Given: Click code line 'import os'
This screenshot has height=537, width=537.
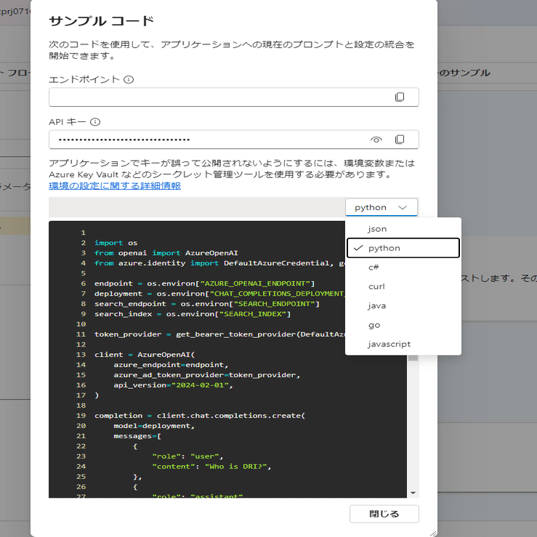Looking at the screenshot, I should pos(116,243).
